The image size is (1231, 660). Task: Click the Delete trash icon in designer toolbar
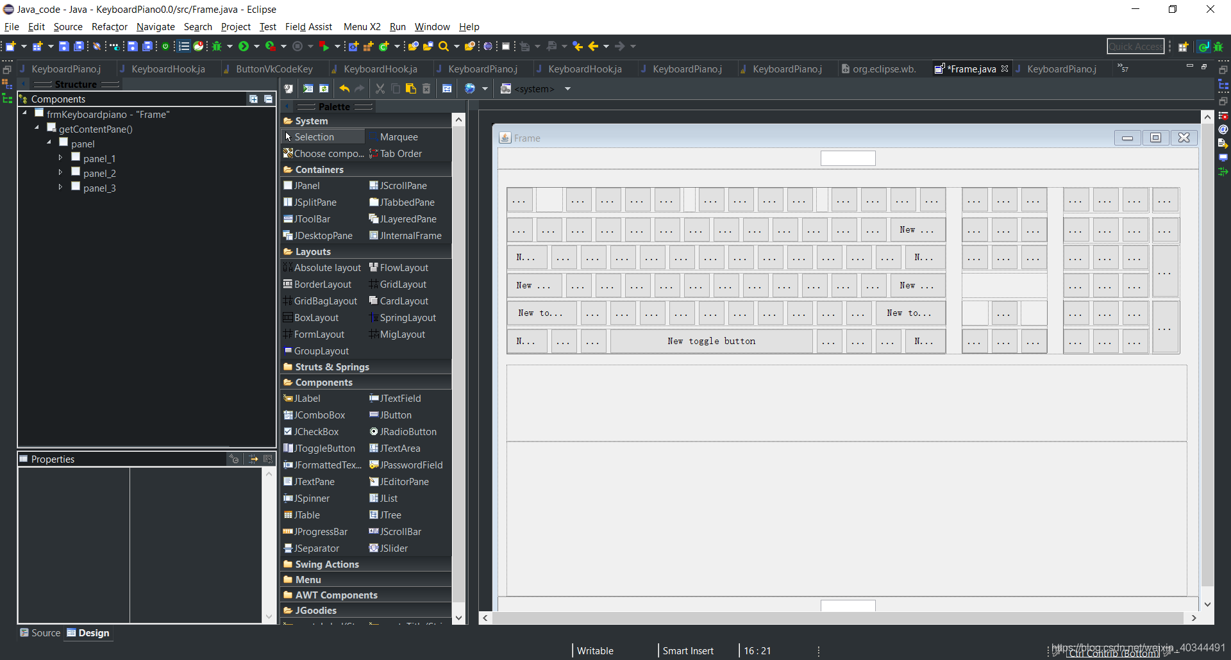coord(426,89)
